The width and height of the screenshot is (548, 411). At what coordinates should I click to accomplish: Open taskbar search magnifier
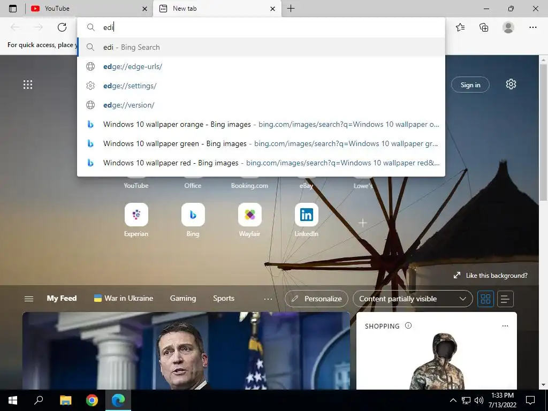[x=39, y=400]
